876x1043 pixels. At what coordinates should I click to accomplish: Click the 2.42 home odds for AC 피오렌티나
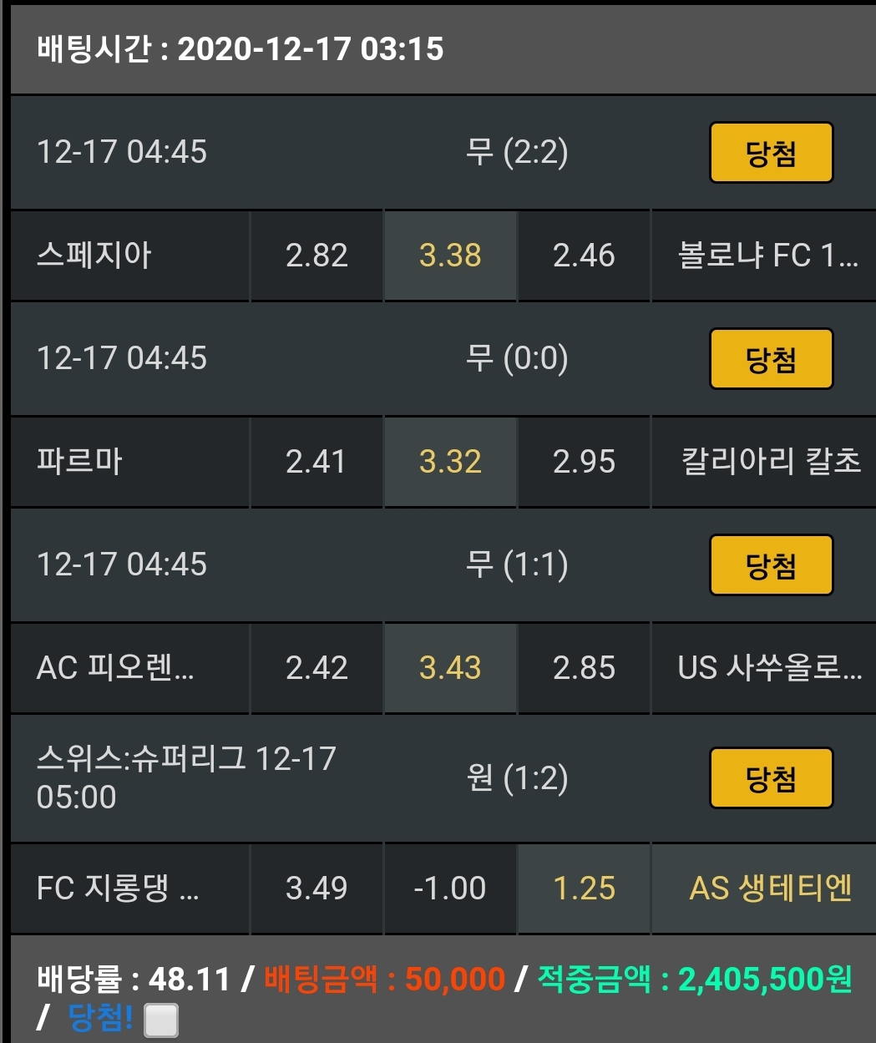pos(316,668)
